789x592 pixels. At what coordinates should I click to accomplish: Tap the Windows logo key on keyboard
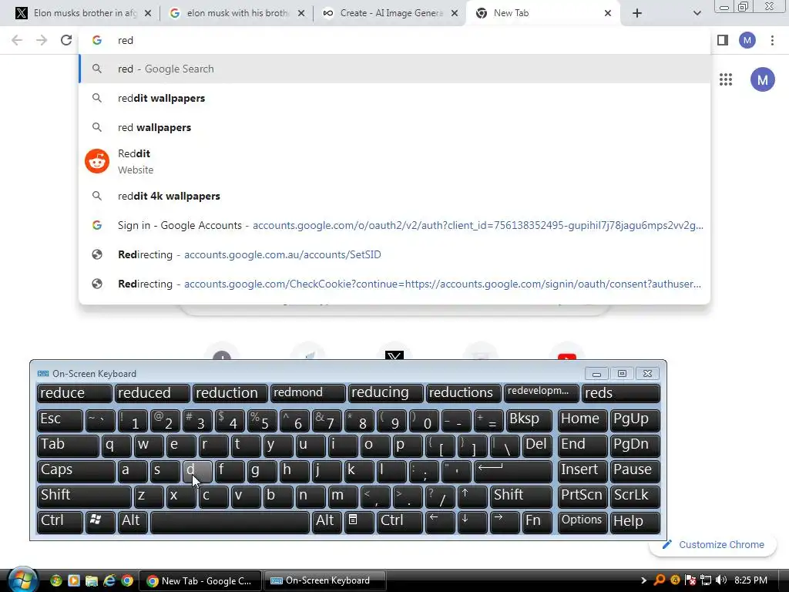pos(100,522)
